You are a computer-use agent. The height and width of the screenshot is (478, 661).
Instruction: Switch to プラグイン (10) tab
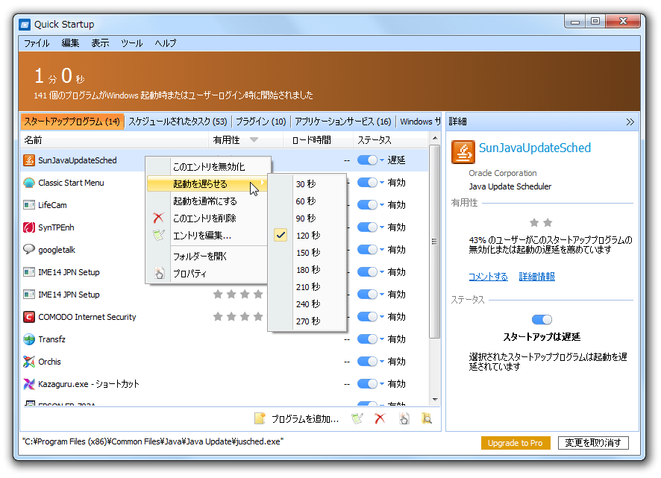tap(260, 122)
